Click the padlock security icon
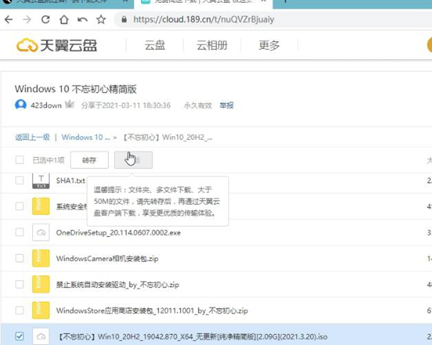The height and width of the screenshot is (345, 432). click(125, 19)
